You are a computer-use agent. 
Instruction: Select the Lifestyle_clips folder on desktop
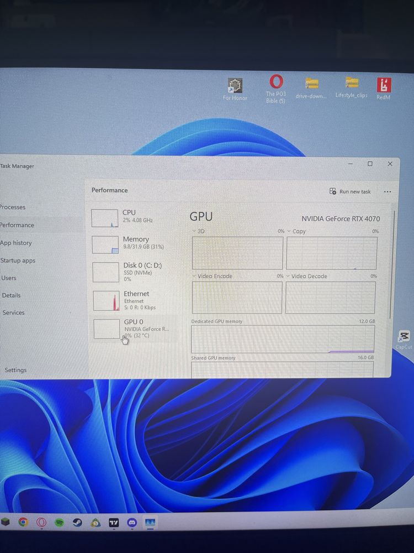click(x=351, y=87)
